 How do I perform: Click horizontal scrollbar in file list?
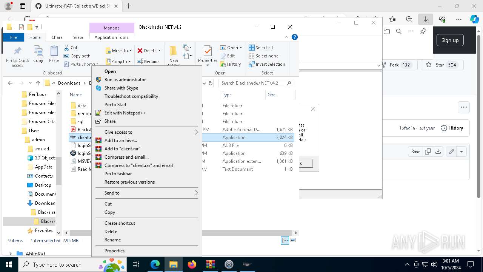pos(180,233)
